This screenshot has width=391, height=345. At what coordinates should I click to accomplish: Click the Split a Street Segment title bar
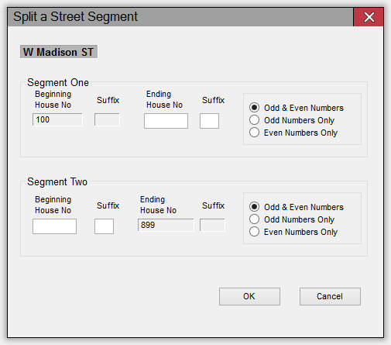click(180, 17)
